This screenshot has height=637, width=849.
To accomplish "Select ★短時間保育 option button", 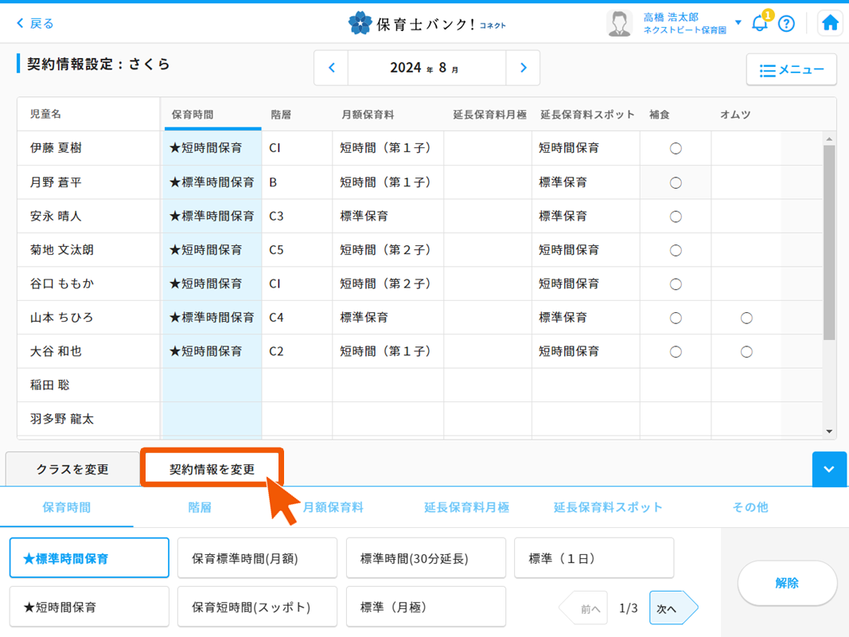I will pyautogui.click(x=89, y=607).
